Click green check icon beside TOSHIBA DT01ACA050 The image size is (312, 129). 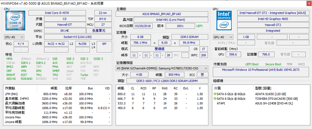[x=215, y=99]
